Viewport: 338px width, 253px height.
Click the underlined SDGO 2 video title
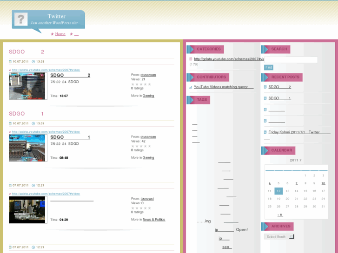tap(70, 75)
